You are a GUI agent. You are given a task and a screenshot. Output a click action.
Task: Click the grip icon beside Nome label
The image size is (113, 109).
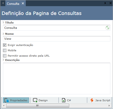tap(3, 34)
